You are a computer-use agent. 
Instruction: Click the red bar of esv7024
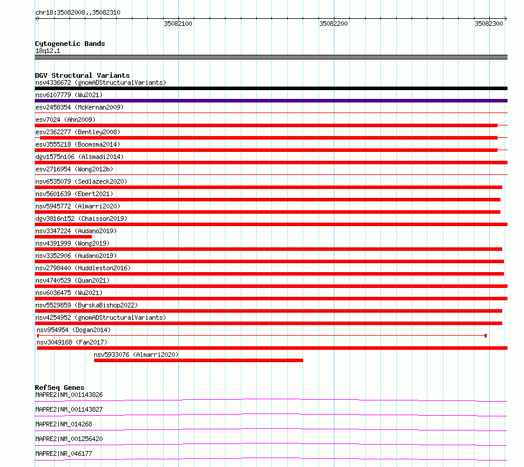(266, 125)
